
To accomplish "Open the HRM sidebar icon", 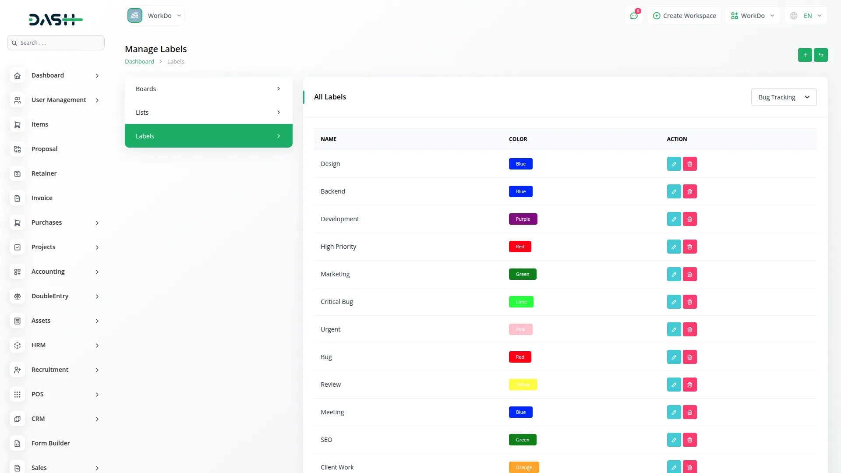I will [x=17, y=345].
